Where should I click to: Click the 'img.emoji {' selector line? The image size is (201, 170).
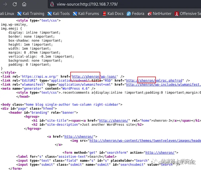pos(11,29)
